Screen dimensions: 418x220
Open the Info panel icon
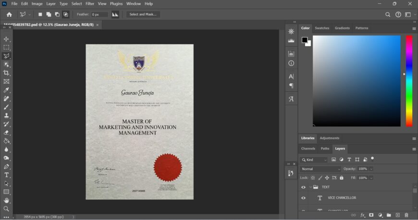click(291, 63)
